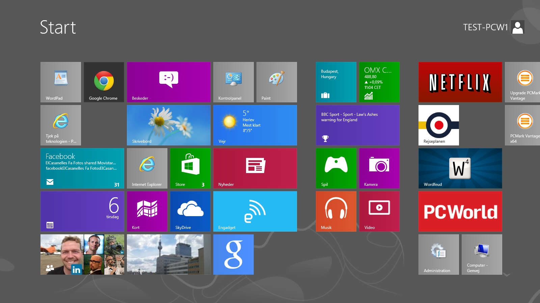Open the Netflix tile
Image resolution: width=540 pixels, height=303 pixels.
(460, 82)
